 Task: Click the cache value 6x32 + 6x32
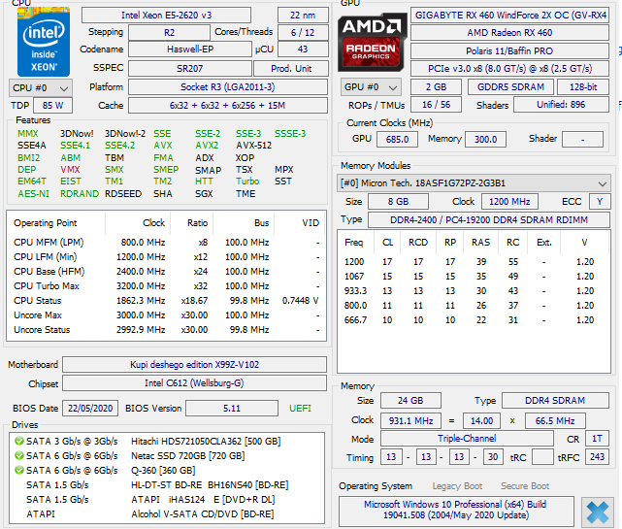[228, 106]
